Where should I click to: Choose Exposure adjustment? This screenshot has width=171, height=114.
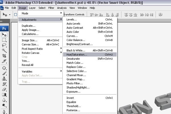click(90, 92)
